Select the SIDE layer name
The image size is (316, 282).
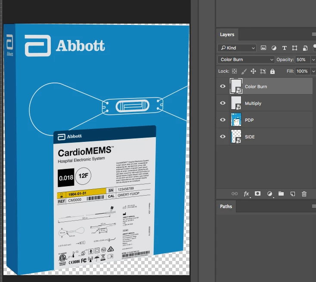point(250,137)
